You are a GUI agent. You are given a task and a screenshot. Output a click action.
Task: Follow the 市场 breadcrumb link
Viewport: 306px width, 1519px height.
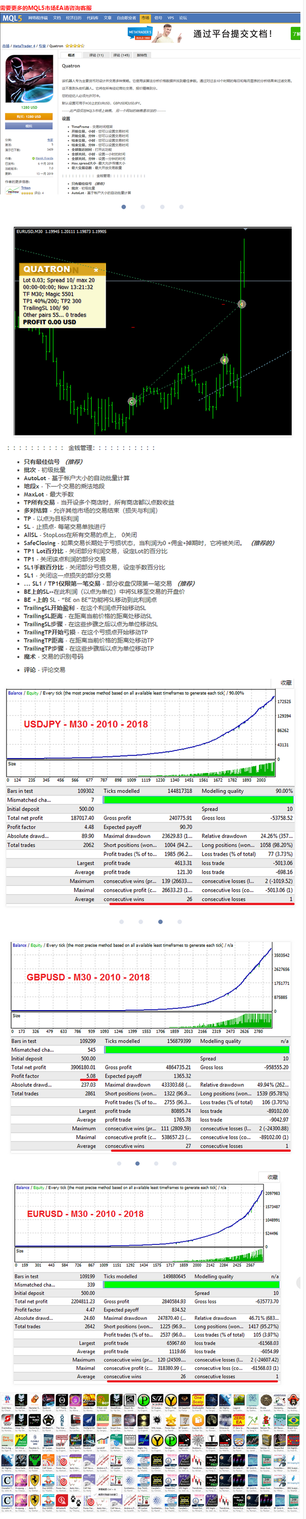pyautogui.click(x=6, y=45)
